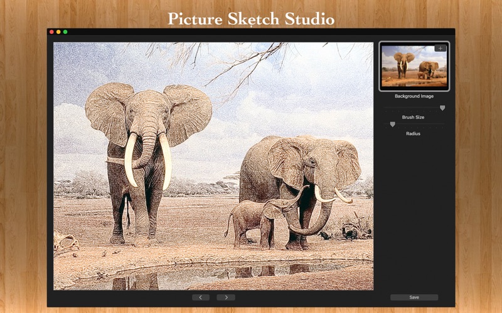The image size is (502, 313).
Task: Click the 'Radius' label
Action: pos(413,133)
